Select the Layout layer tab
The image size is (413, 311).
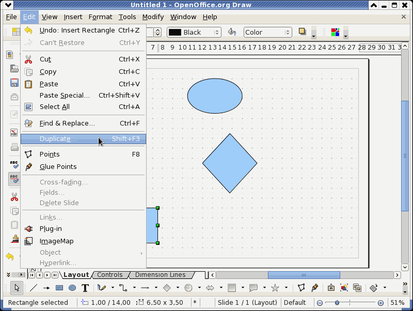[76, 275]
